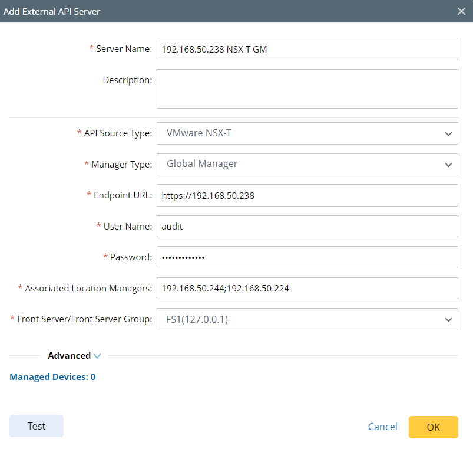Edit the Associated Location Managers field
Image resolution: width=473 pixels, height=452 pixels.
[307, 289]
